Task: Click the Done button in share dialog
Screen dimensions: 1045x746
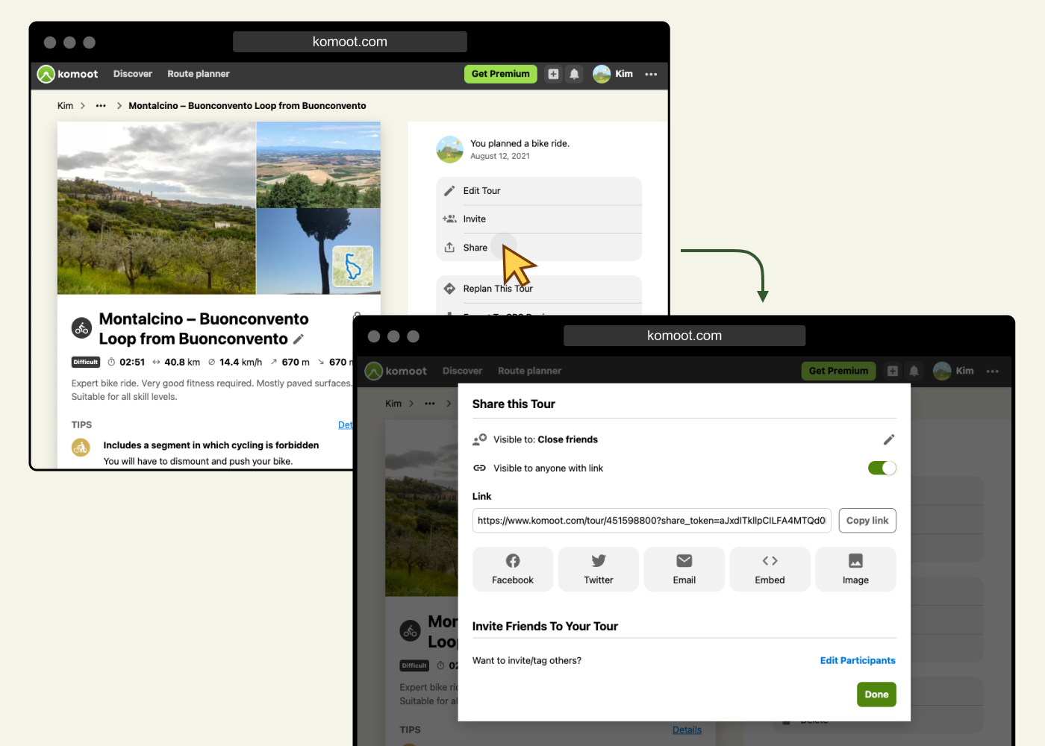Action: click(x=876, y=695)
